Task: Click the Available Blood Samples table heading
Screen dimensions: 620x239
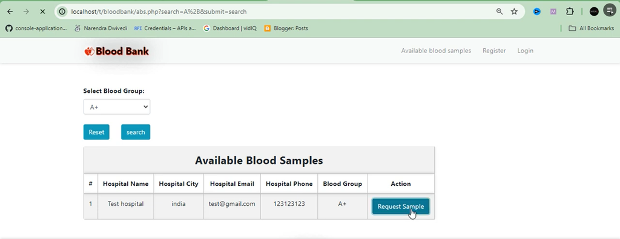Action: pyautogui.click(x=259, y=161)
